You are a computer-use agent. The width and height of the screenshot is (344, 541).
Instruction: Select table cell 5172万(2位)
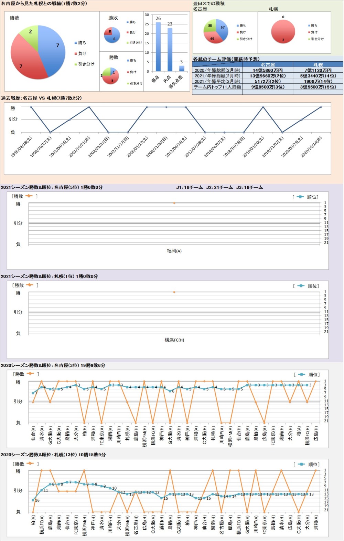tap(268, 81)
